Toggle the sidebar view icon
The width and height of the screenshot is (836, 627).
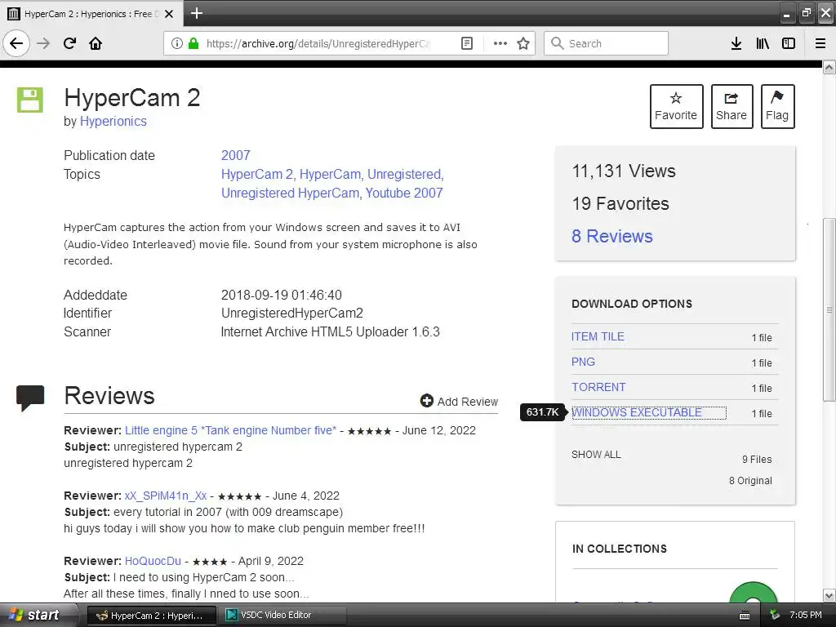click(x=789, y=43)
